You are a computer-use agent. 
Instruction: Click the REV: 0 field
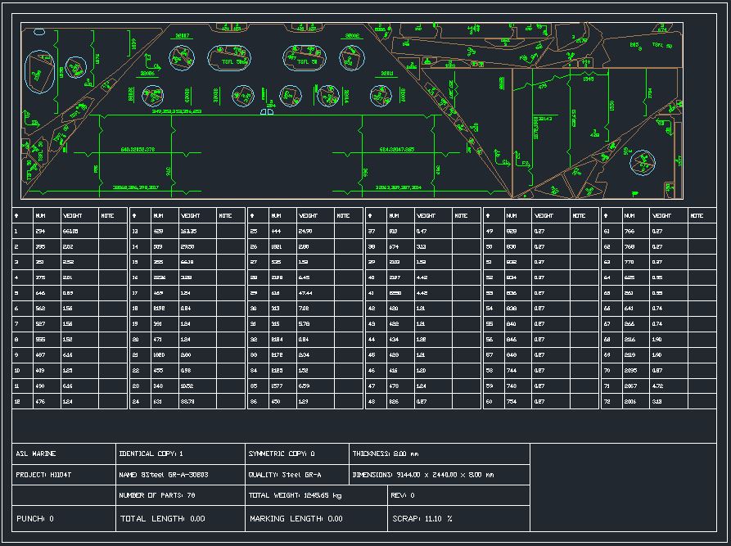[404, 496]
